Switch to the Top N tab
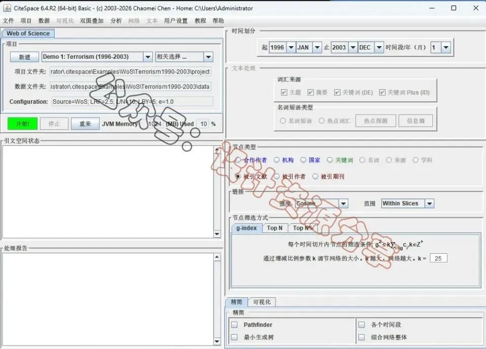This screenshot has width=486, height=349. pos(275,228)
